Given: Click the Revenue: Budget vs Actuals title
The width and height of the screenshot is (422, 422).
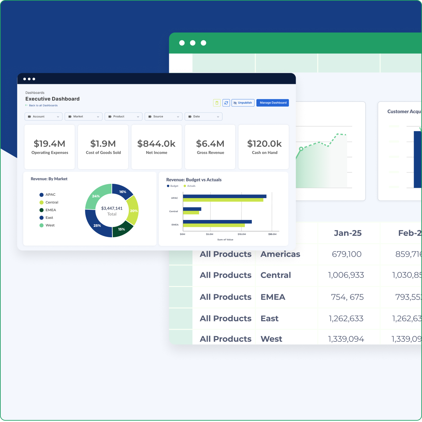Looking at the screenshot, I should [194, 180].
